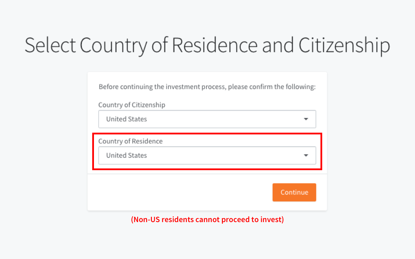Click the red "Non-US residents cannot proceed" note
The width and height of the screenshot is (415, 259).
pyautogui.click(x=207, y=219)
